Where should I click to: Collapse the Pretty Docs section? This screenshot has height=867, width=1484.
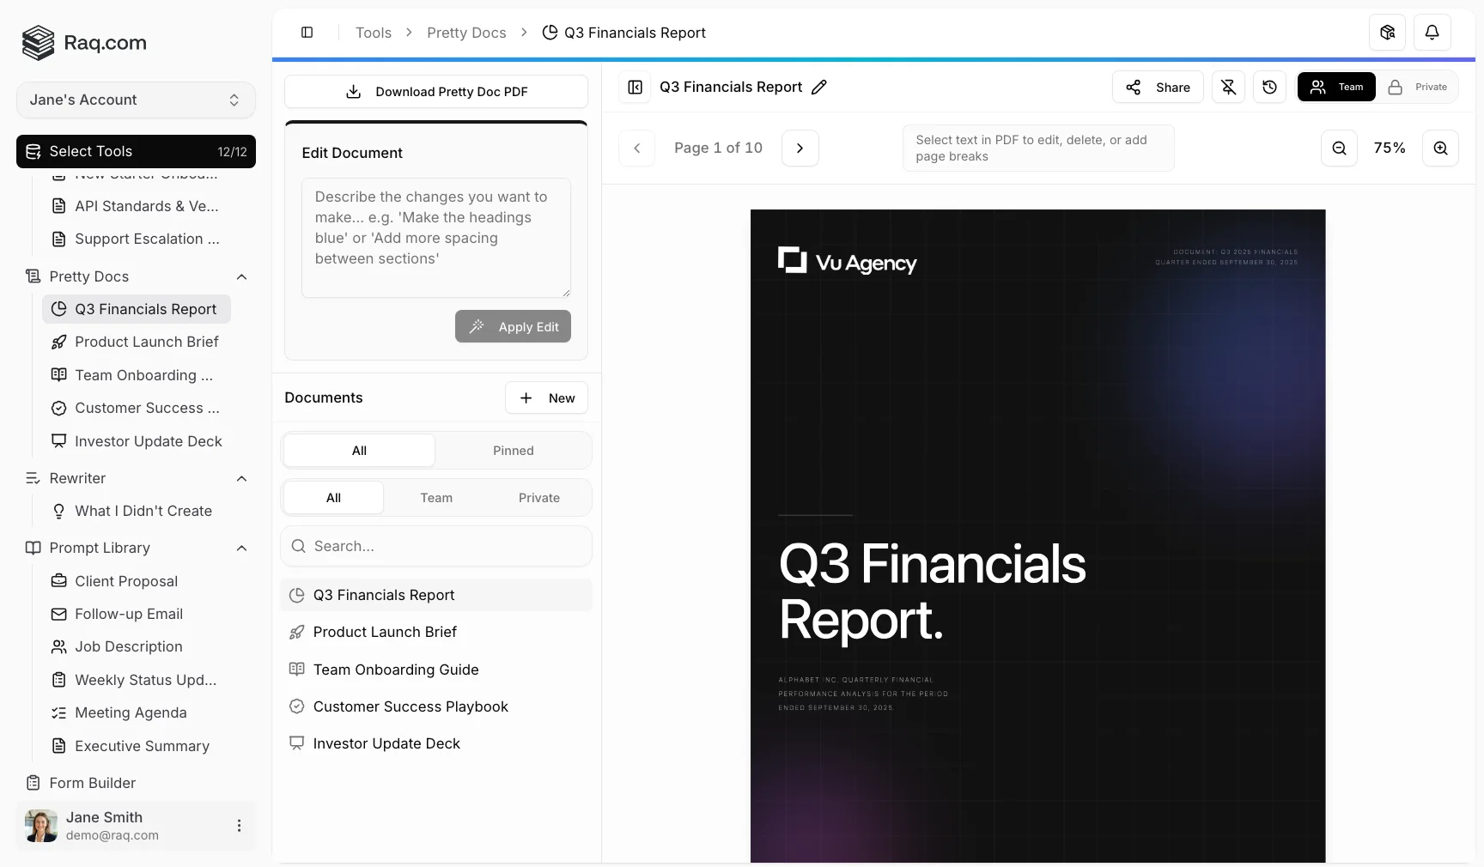241,276
